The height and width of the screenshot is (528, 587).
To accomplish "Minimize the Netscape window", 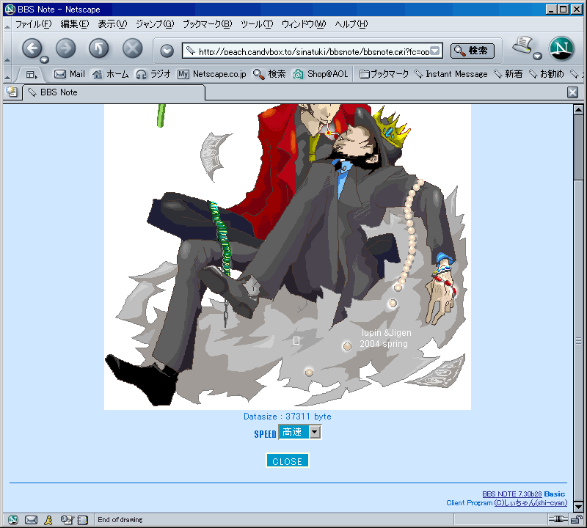I will (x=550, y=10).
